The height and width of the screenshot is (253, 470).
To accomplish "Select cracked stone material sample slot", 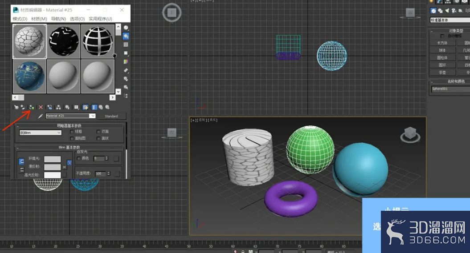I will pyautogui.click(x=30, y=41).
